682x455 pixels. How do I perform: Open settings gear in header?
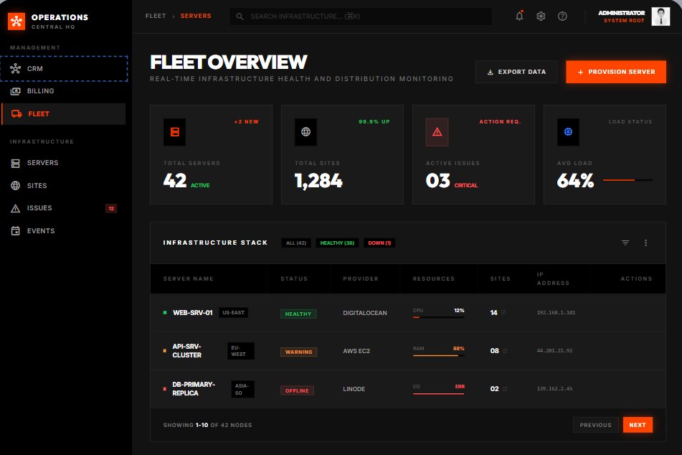pos(541,16)
